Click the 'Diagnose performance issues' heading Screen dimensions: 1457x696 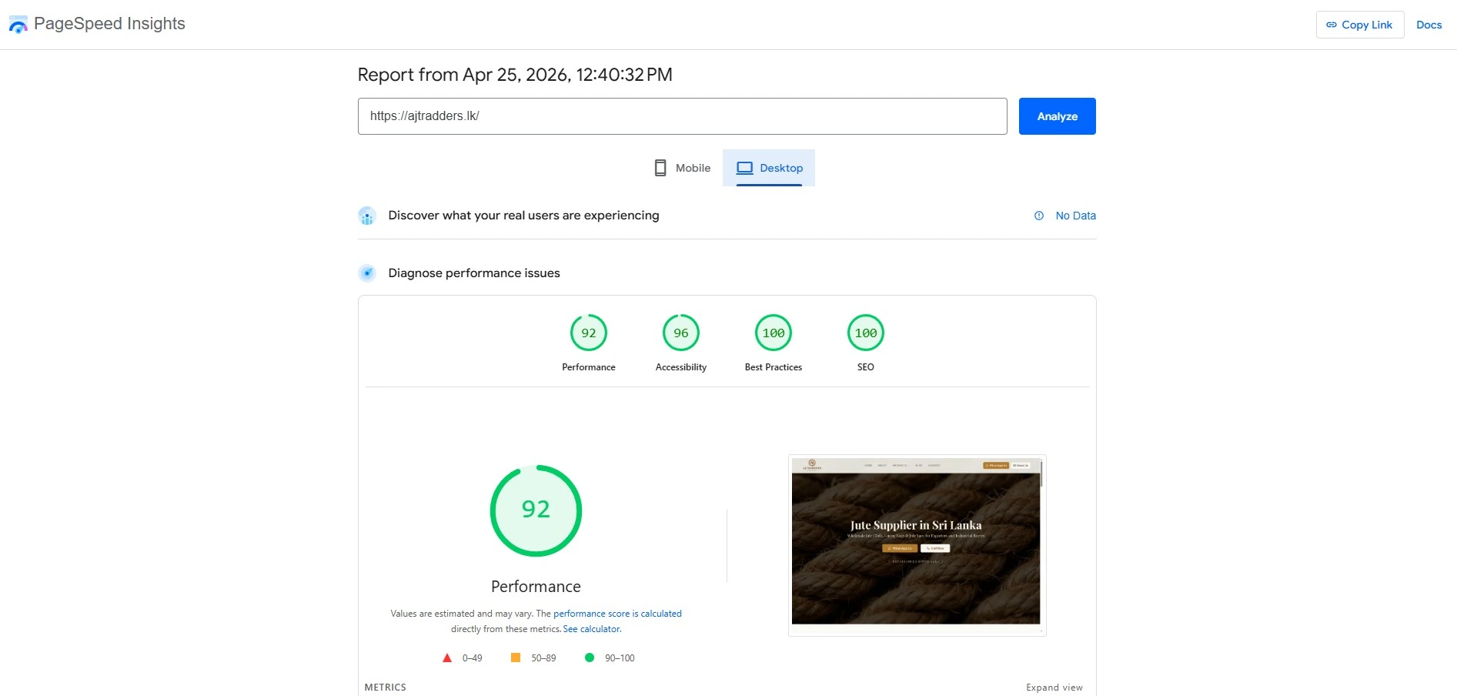click(474, 273)
